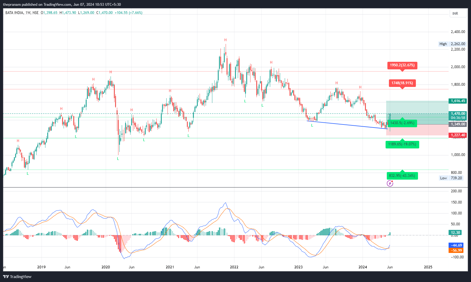This screenshot has height=282, width=471.
Task: Click the 832.95(-43.34%) green label
Action: [402, 176]
